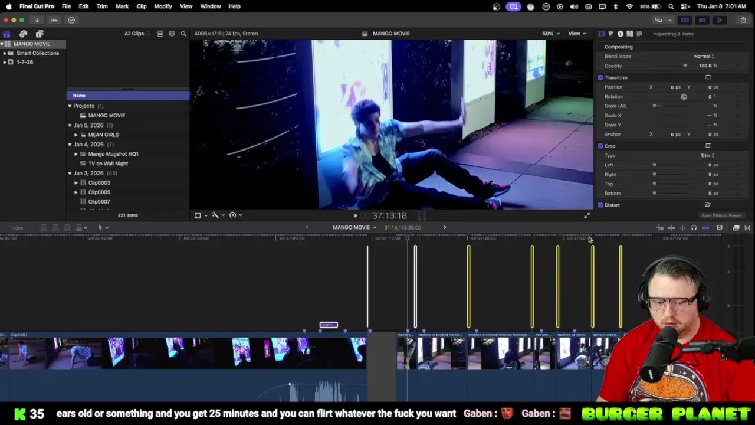Open the Trim menu

coord(102,6)
